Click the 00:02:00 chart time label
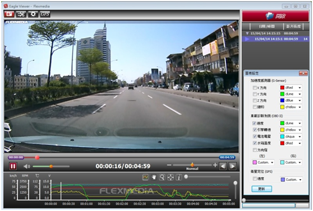 pyautogui.click(x=122, y=204)
